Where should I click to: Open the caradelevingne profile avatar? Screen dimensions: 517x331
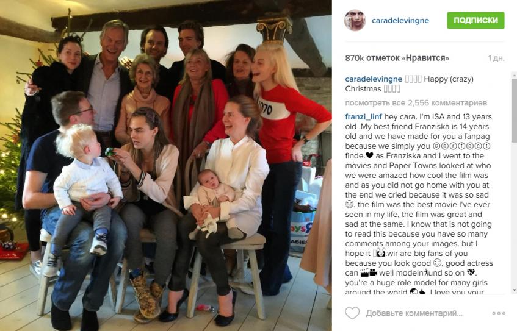355,20
